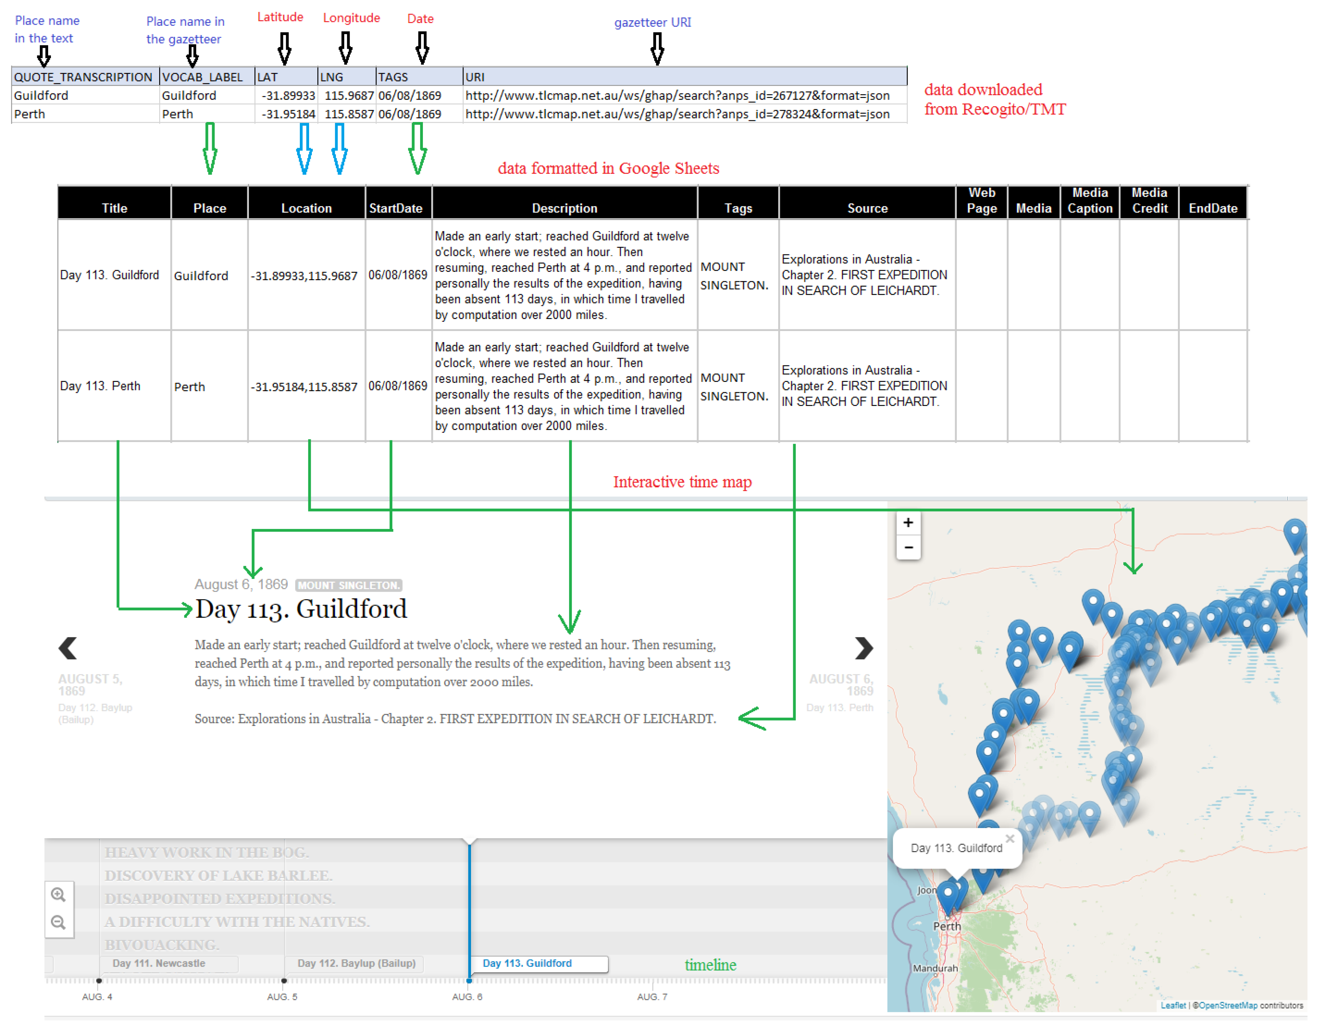
Task: Go to the next slide using the right arrow
Action: pyautogui.click(x=863, y=648)
